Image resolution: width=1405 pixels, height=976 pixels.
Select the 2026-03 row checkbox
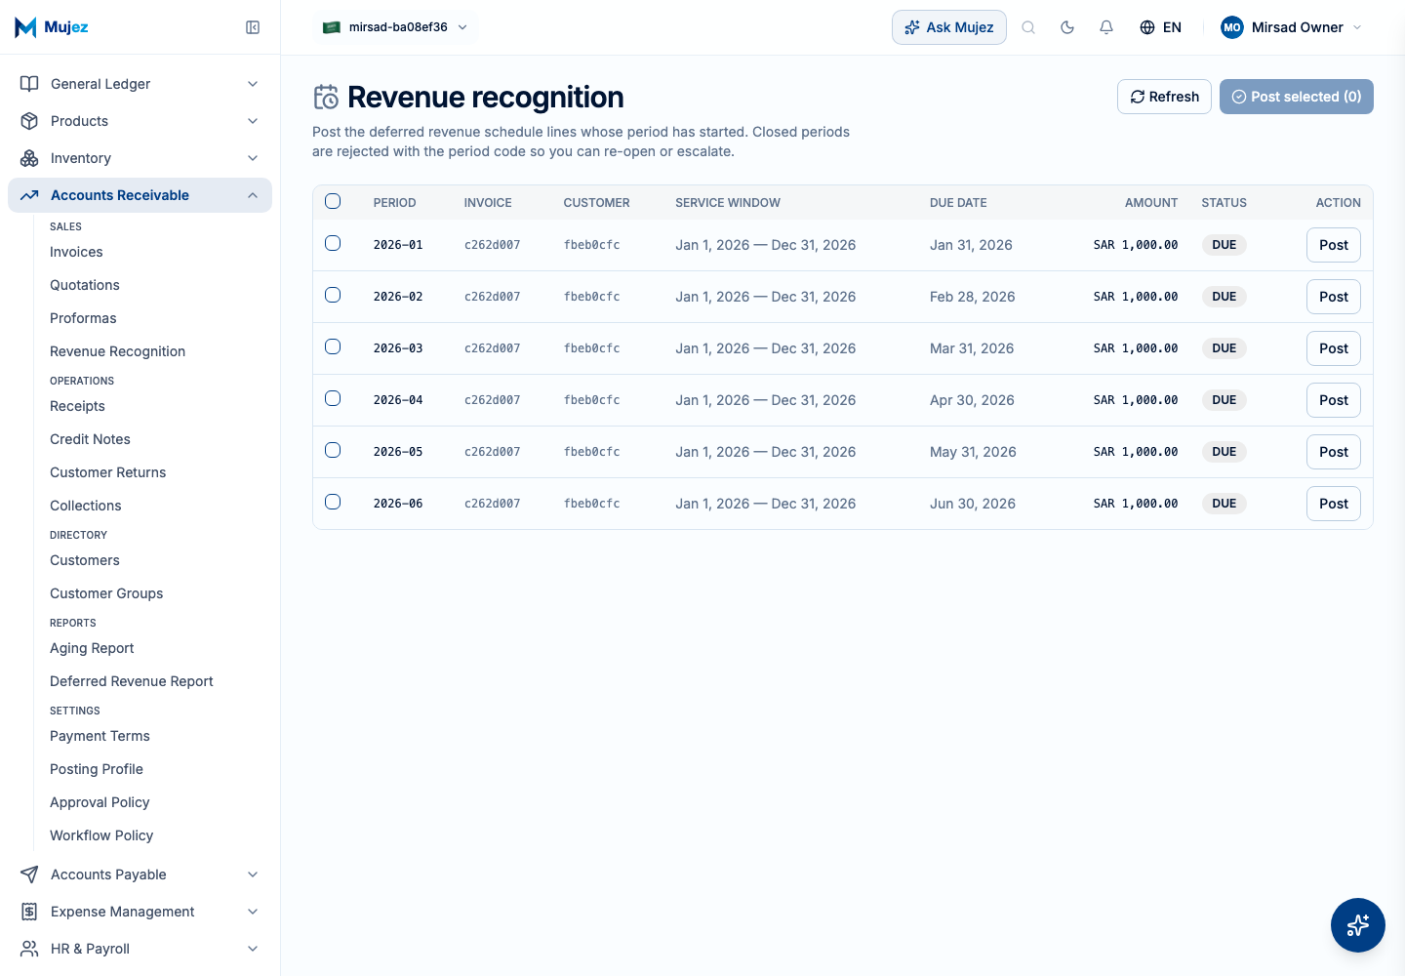pyautogui.click(x=333, y=346)
